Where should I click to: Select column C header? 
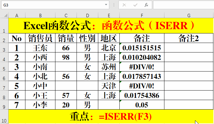[66, 15]
